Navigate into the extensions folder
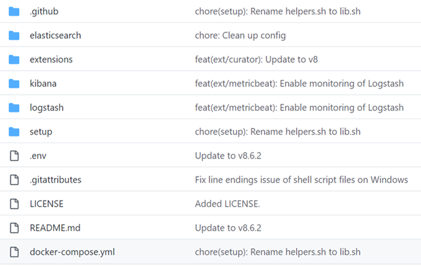This screenshot has width=421, height=266. (x=51, y=60)
